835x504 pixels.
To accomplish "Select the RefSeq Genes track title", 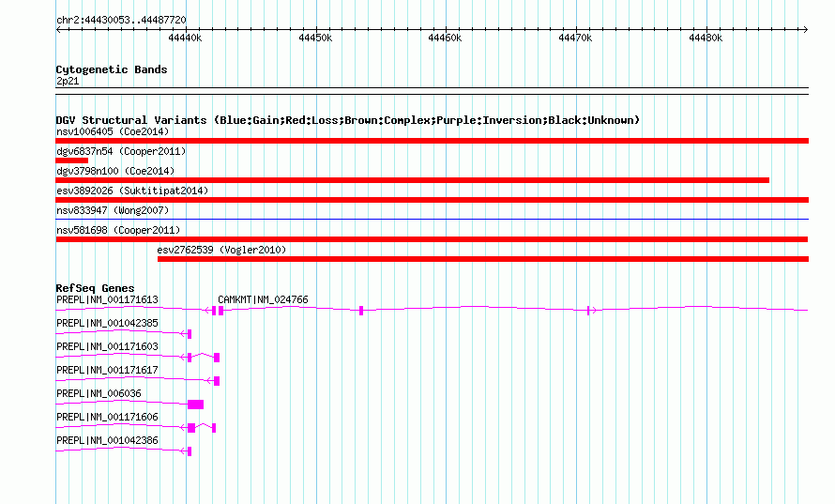I will (96, 288).
